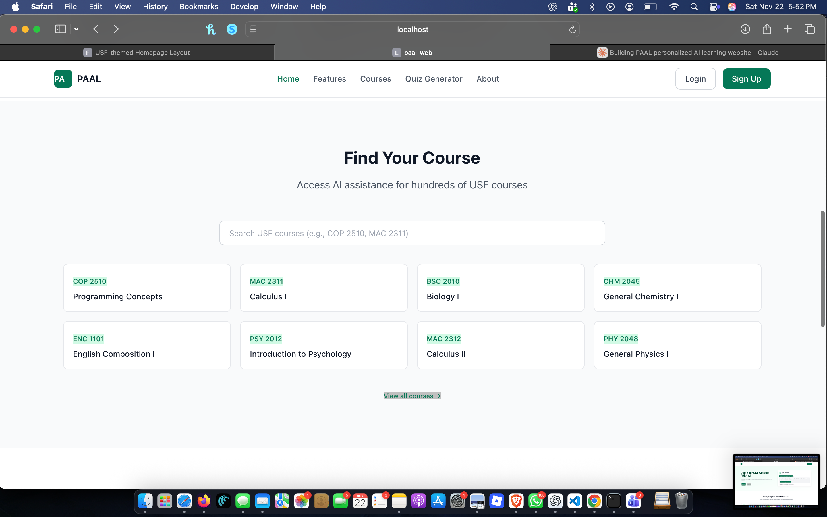Viewport: 827px width, 517px height.
Task: Switch to USF-themed Homepage Layout tab
Action: click(x=137, y=53)
